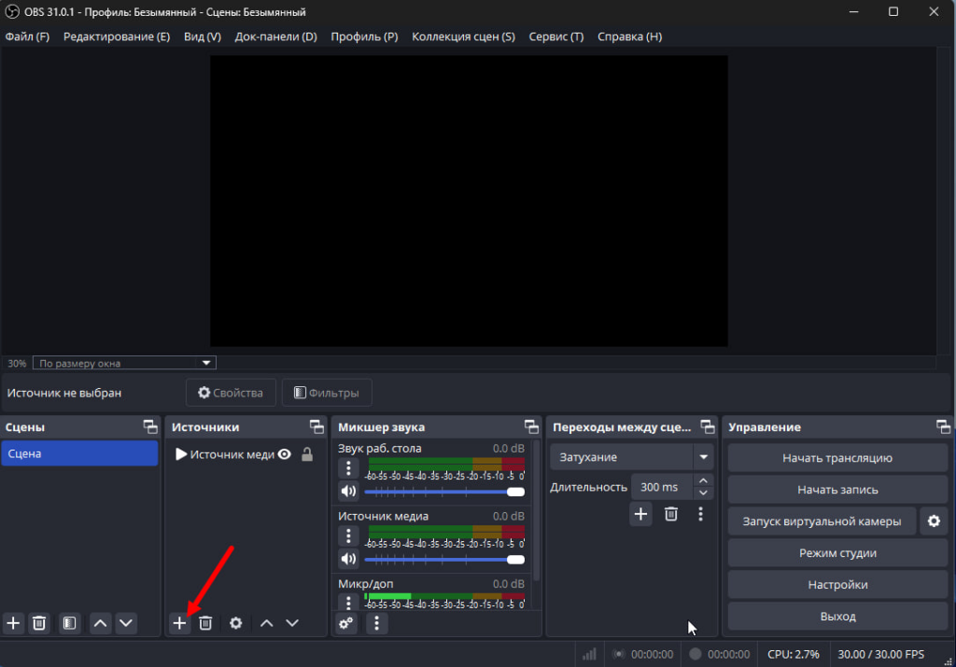Add a new source with plus icon
956x667 pixels.
[180, 623]
